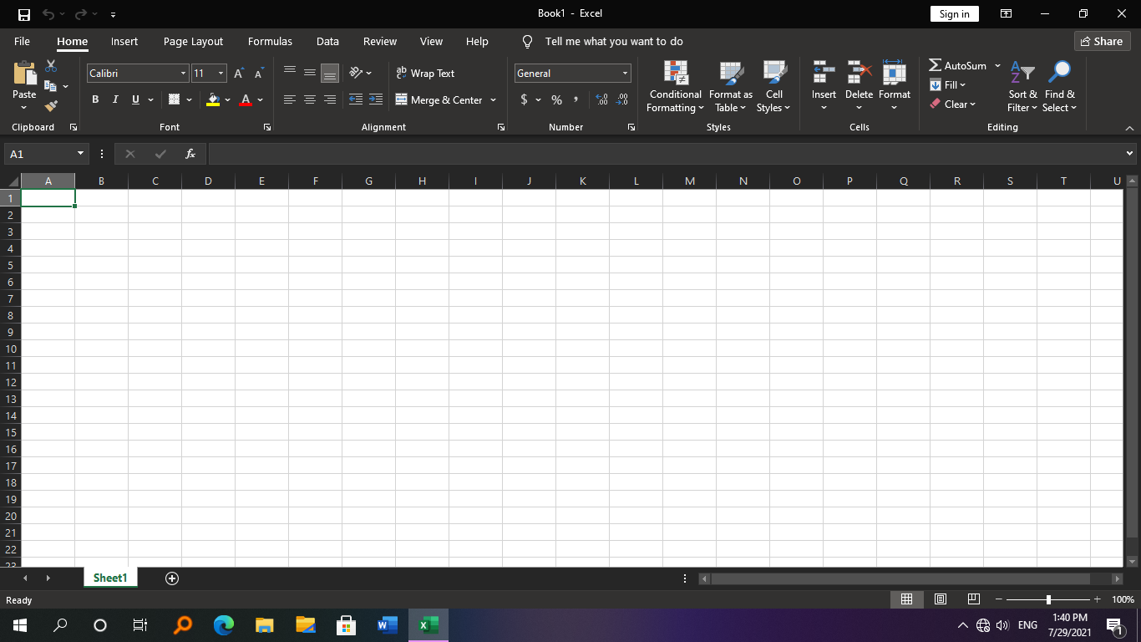The image size is (1141, 642).
Task: Apply Middle Align icon
Action: pos(310,73)
